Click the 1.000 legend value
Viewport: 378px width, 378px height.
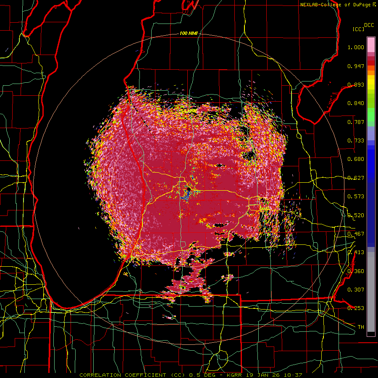point(356,47)
